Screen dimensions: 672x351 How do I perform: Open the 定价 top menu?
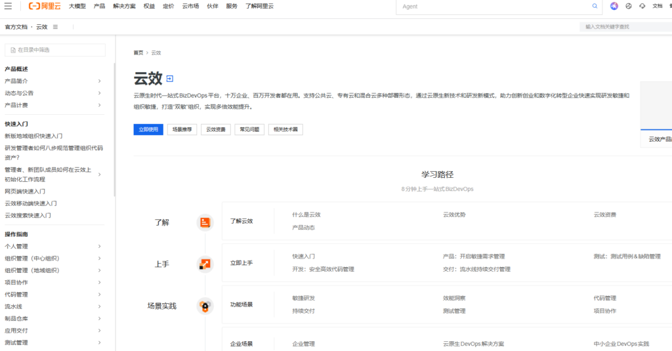tap(169, 6)
